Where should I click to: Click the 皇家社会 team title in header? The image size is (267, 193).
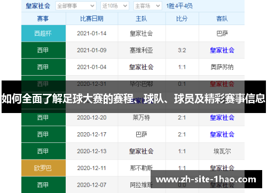[x=38, y=6]
